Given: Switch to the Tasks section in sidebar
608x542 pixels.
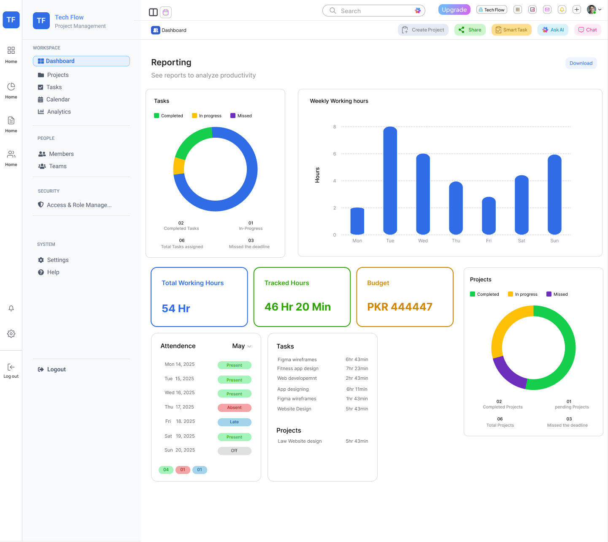Looking at the screenshot, I should tap(54, 87).
